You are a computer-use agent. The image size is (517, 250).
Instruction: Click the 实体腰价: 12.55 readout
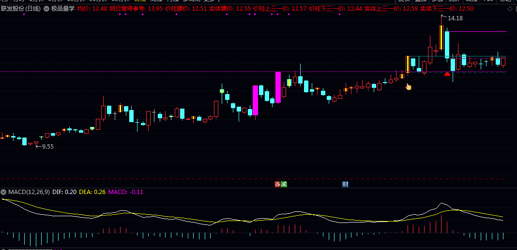[230, 9]
